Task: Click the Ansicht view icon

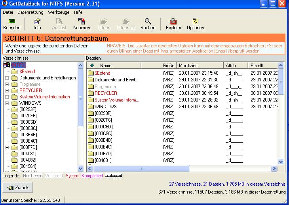Action: [x=59, y=21]
